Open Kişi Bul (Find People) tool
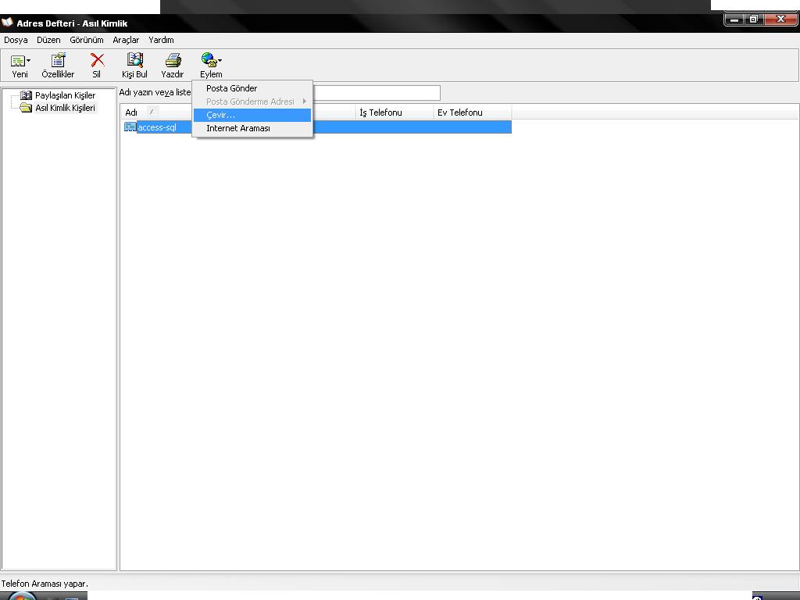This screenshot has height=600, width=800. pyautogui.click(x=134, y=61)
